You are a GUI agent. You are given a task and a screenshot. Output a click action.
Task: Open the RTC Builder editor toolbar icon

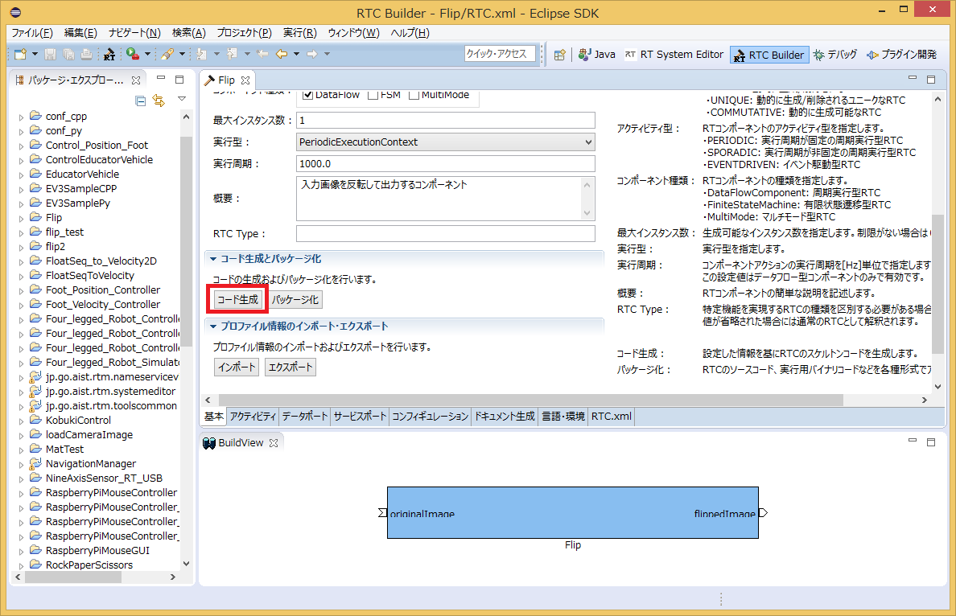point(109,54)
